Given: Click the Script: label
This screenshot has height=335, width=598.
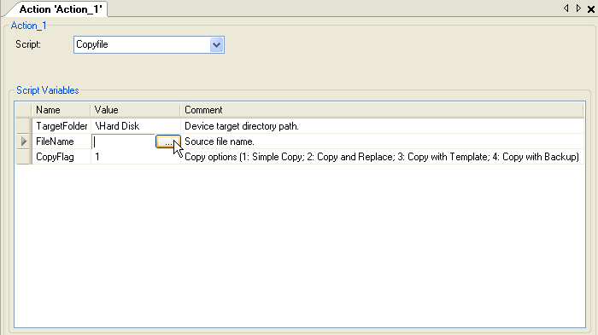Looking at the screenshot, I should pos(28,44).
